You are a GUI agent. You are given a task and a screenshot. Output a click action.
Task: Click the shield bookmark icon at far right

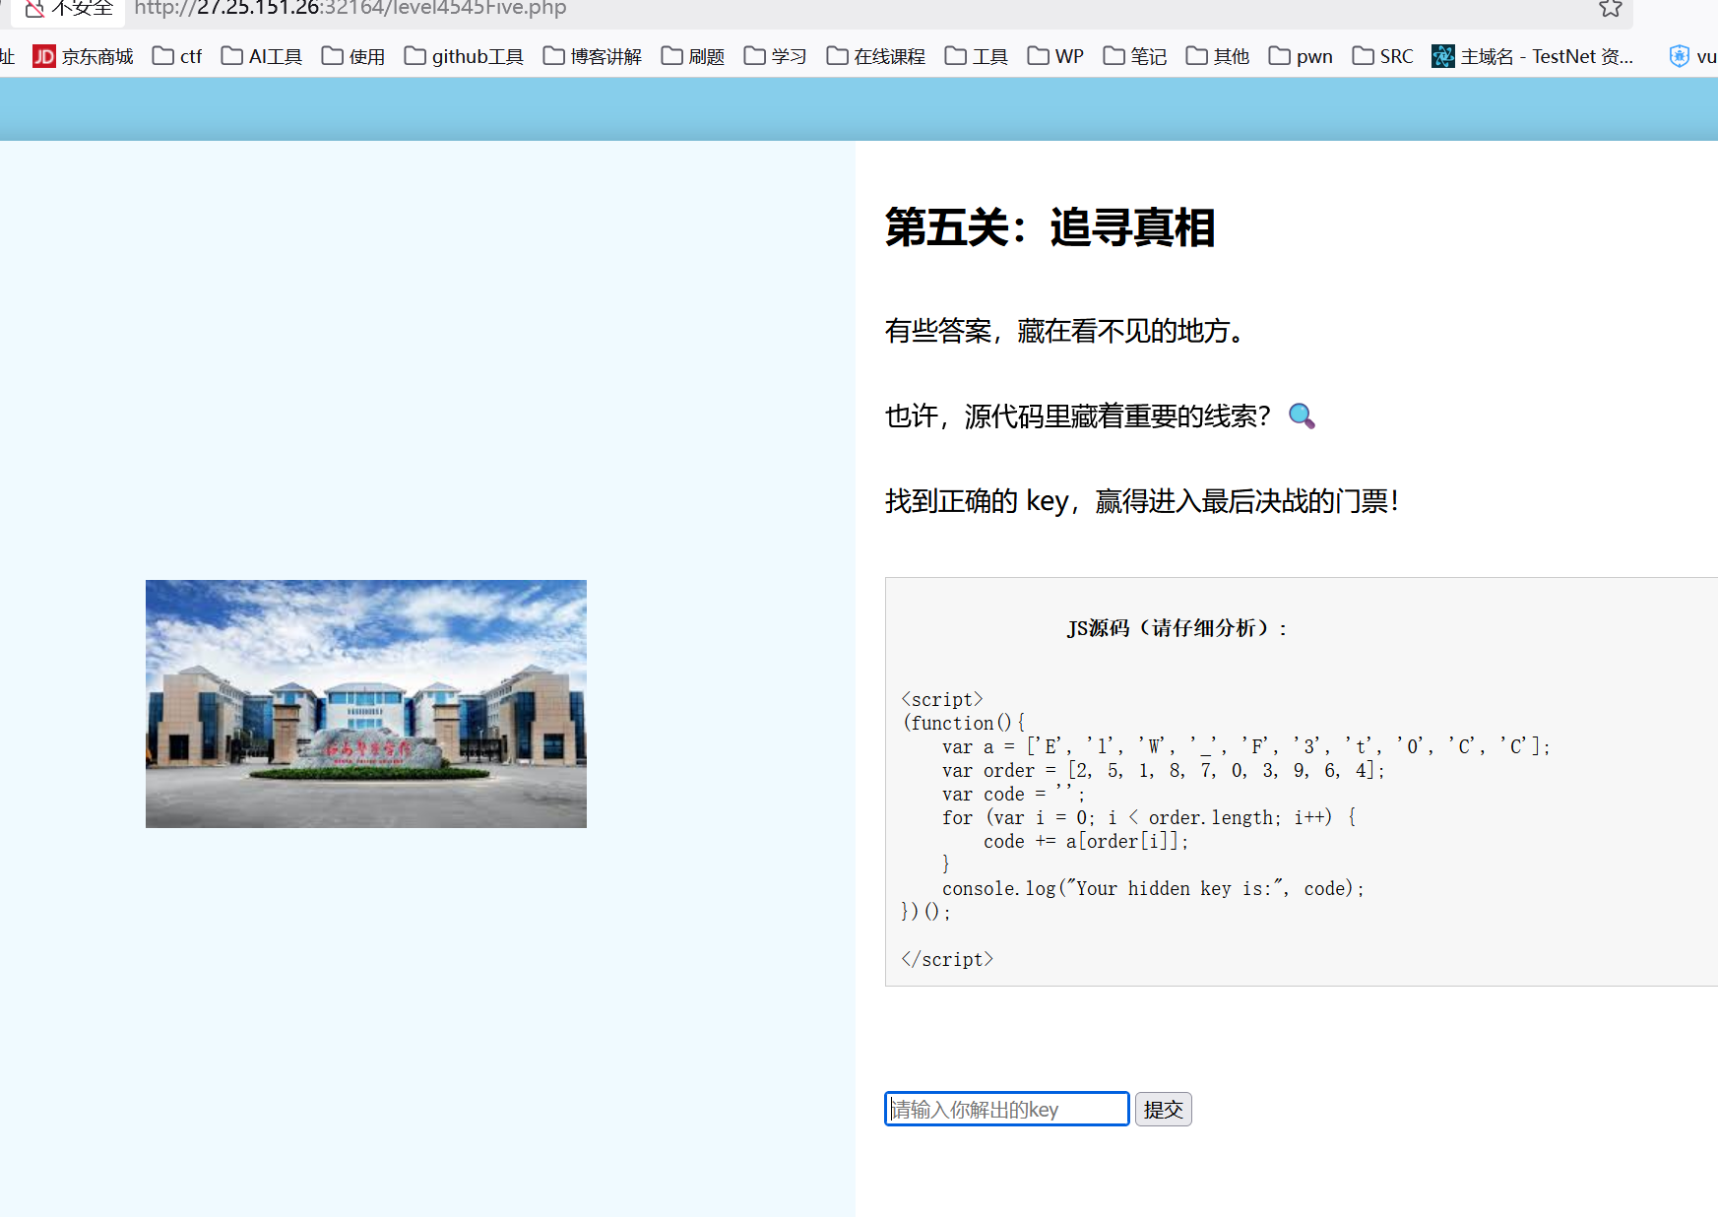pyautogui.click(x=1680, y=56)
